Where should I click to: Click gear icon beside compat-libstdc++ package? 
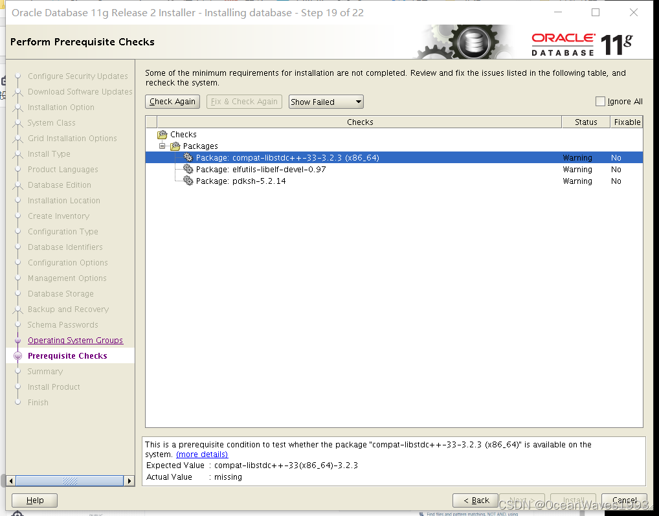coord(188,157)
